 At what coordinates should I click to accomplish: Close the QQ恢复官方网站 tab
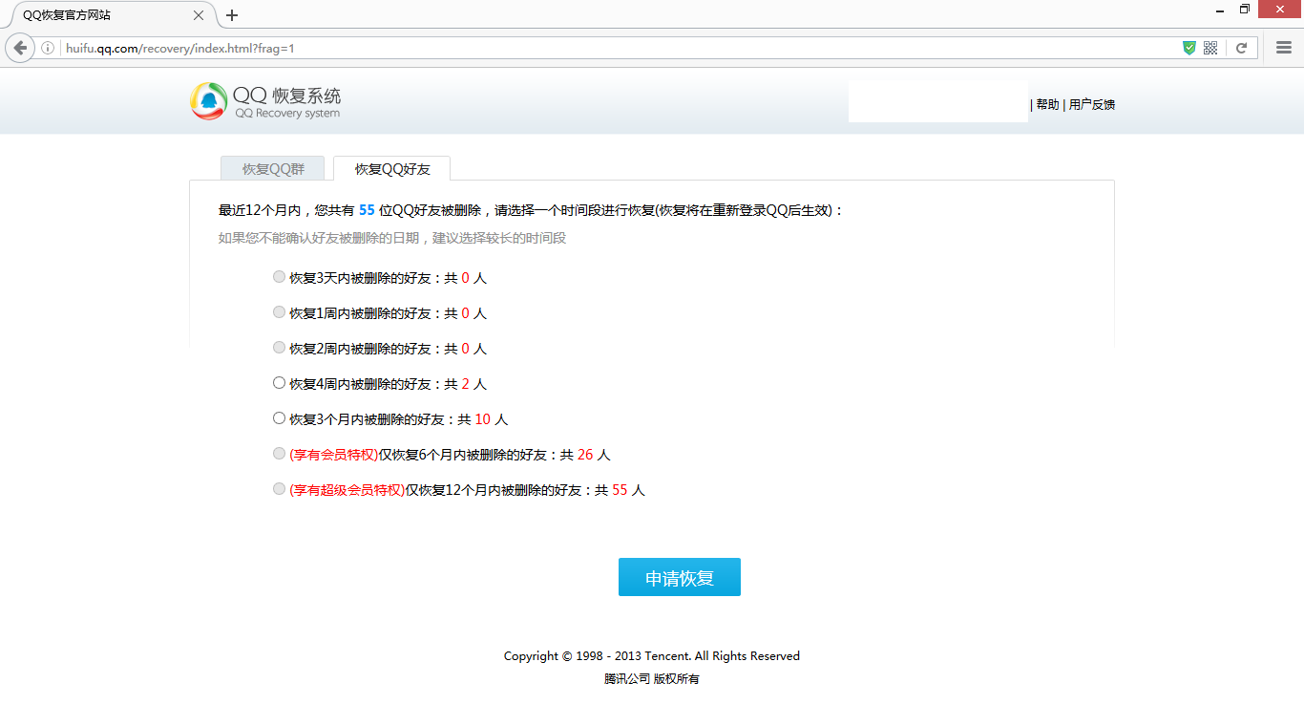(x=199, y=15)
